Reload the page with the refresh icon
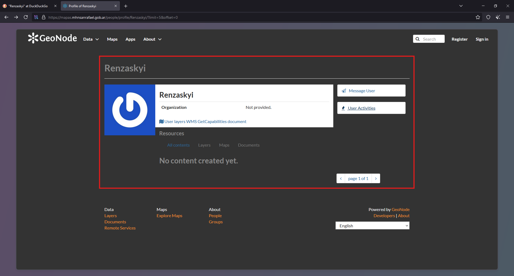 click(x=26, y=17)
